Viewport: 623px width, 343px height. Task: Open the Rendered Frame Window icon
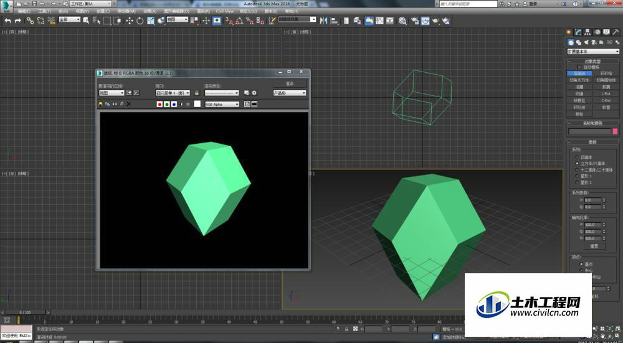pos(425,21)
